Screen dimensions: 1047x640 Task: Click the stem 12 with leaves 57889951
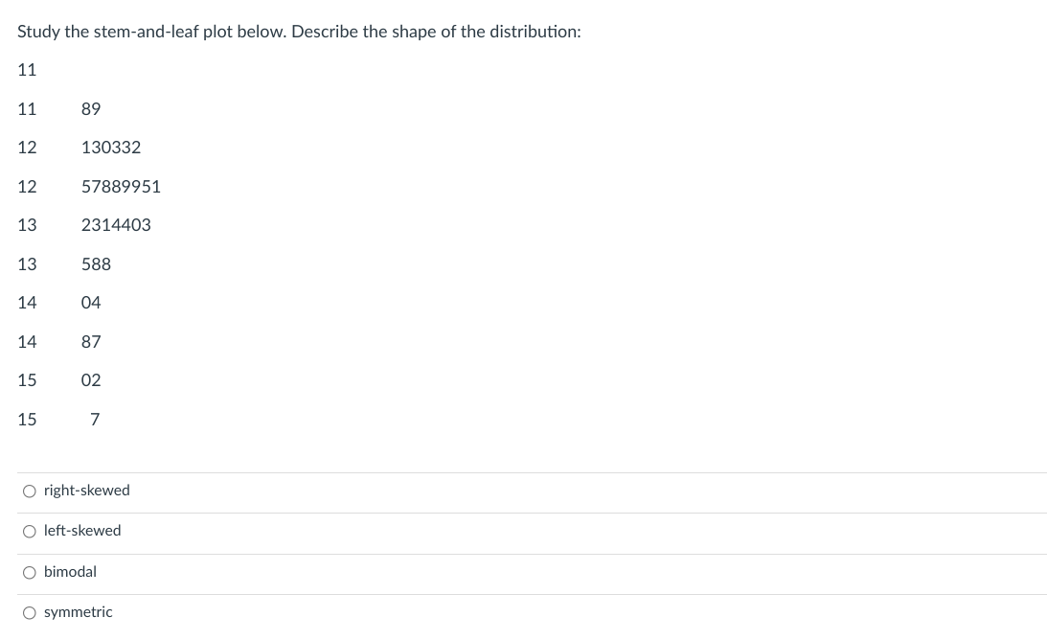pyautogui.click(x=27, y=187)
